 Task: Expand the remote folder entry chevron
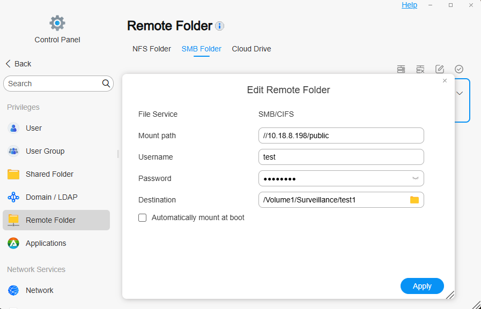[x=460, y=93]
